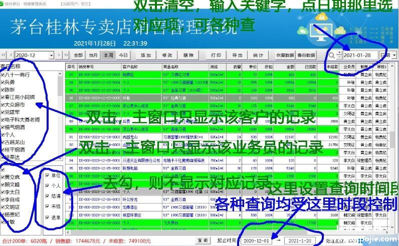Click the 导出 button

pos(237,55)
